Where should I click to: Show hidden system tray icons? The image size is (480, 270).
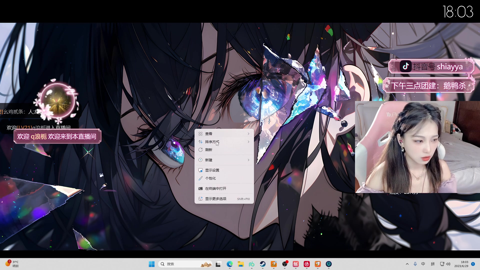[x=407, y=264]
